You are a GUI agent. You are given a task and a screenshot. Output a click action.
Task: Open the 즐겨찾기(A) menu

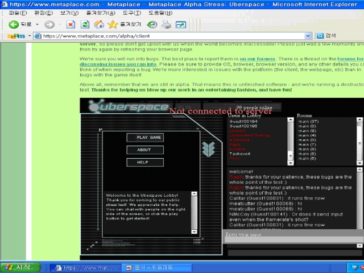pyautogui.click(x=101, y=13)
